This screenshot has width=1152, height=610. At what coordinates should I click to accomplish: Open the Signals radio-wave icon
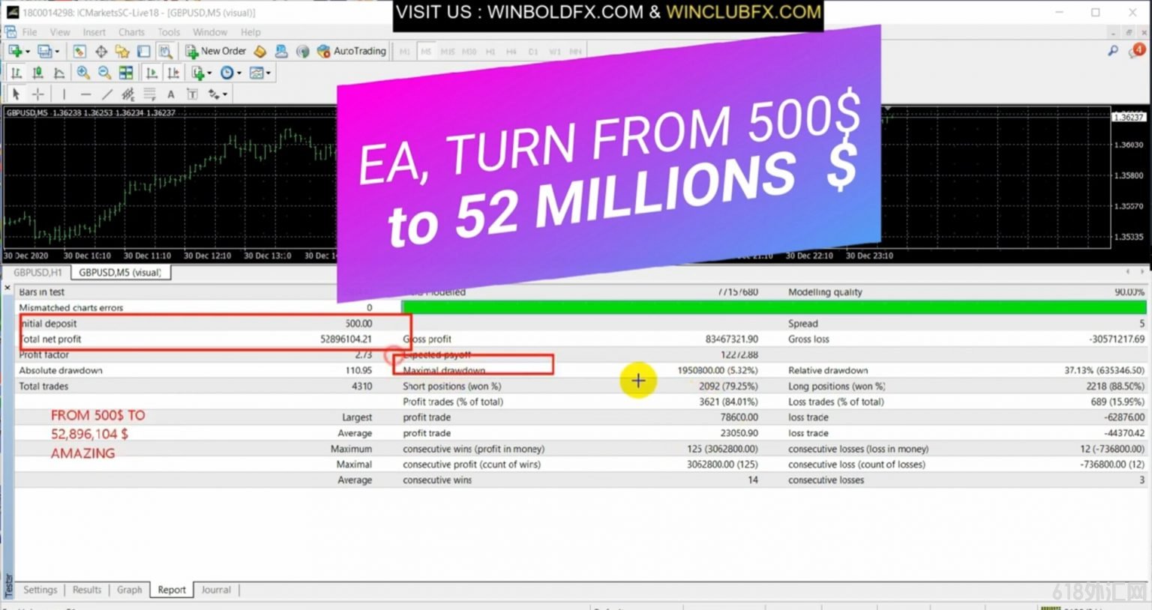pos(303,51)
